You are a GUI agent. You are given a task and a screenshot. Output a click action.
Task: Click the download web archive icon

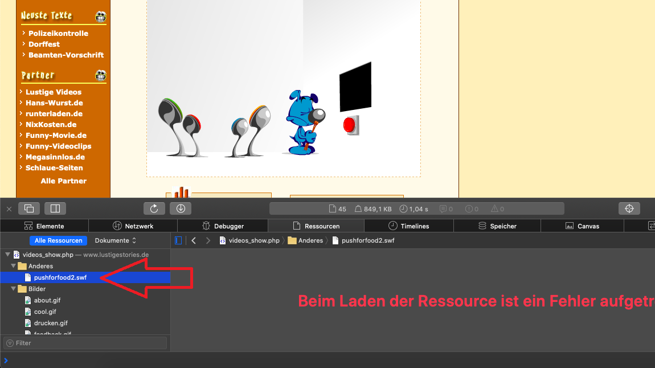(x=181, y=208)
